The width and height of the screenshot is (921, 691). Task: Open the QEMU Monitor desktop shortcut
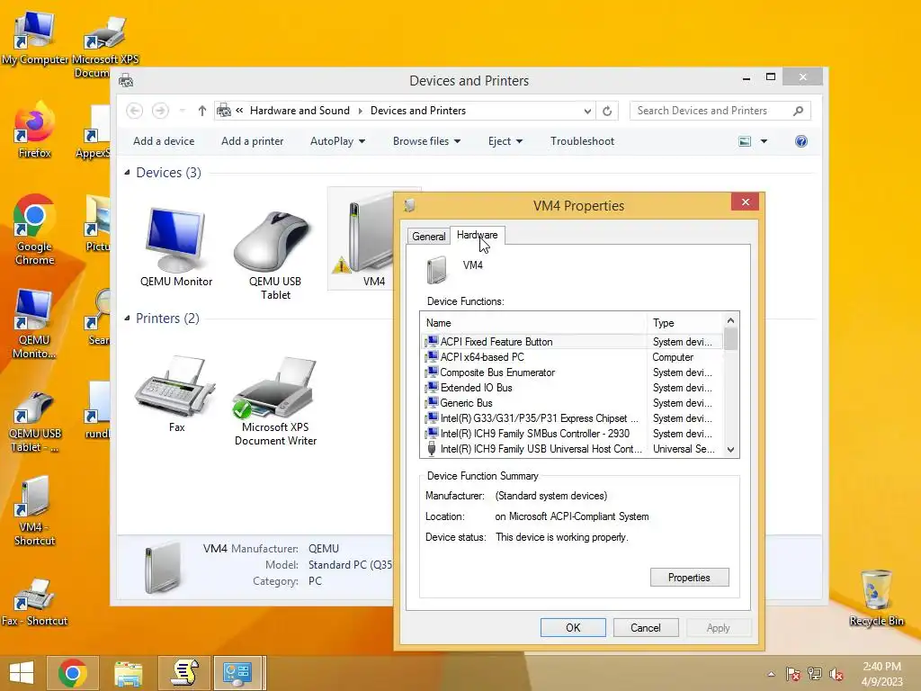click(x=34, y=323)
